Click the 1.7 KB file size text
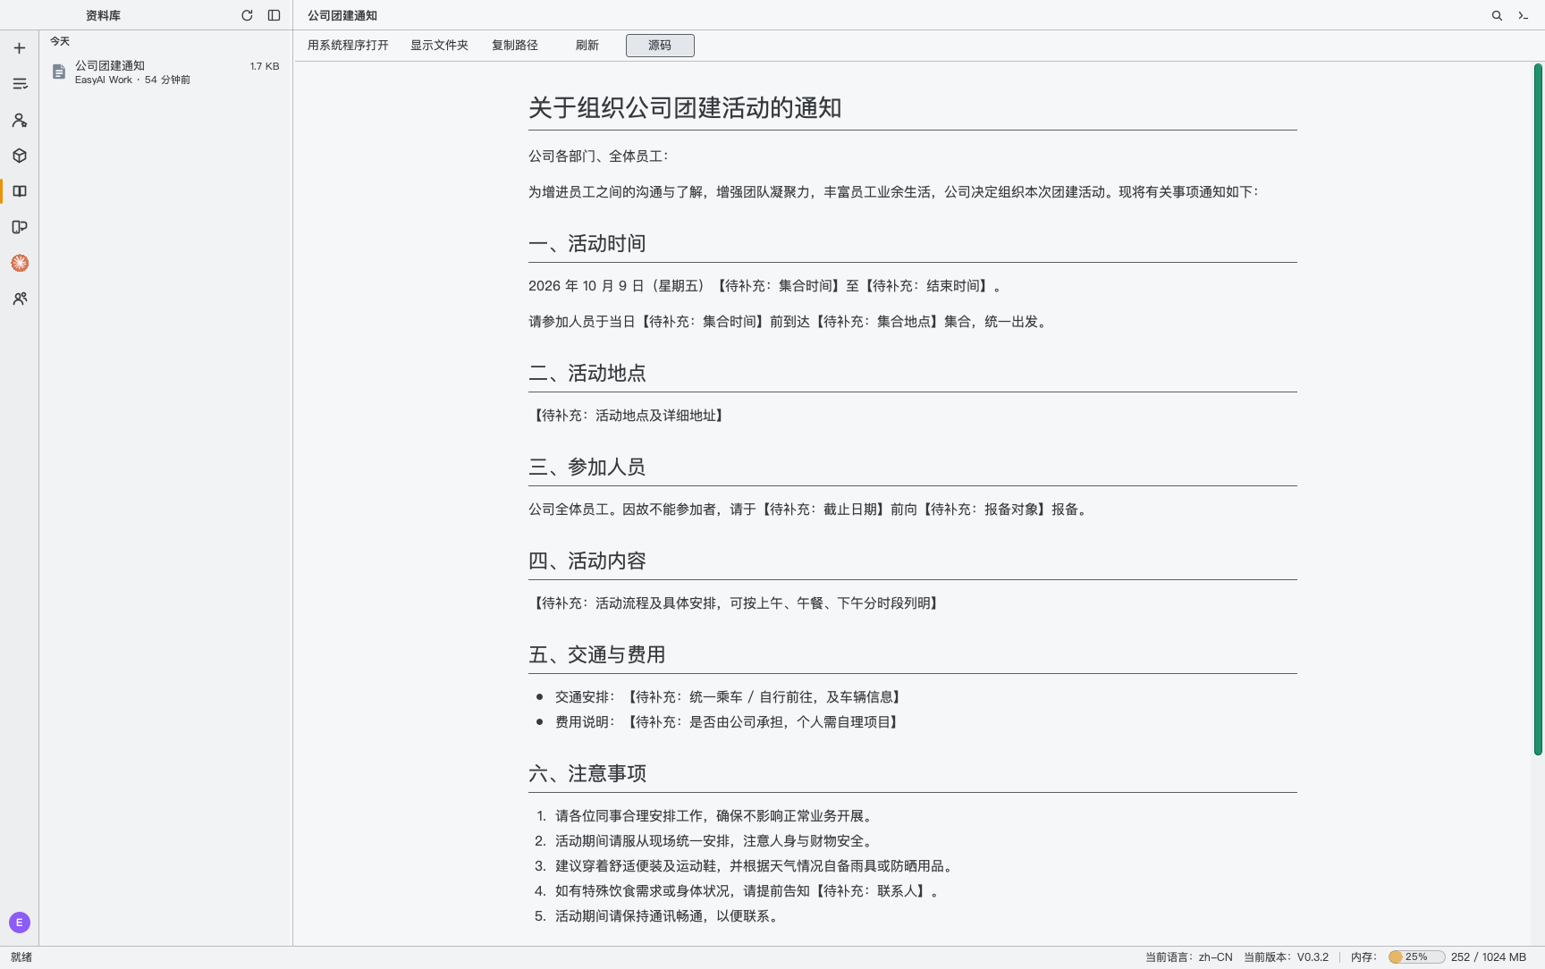 click(265, 66)
